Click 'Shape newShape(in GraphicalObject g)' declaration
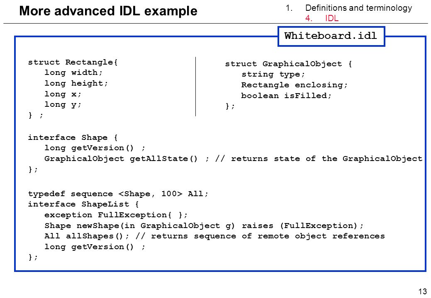Image resolution: width=431 pixels, height=298 pixels. pos(140,226)
